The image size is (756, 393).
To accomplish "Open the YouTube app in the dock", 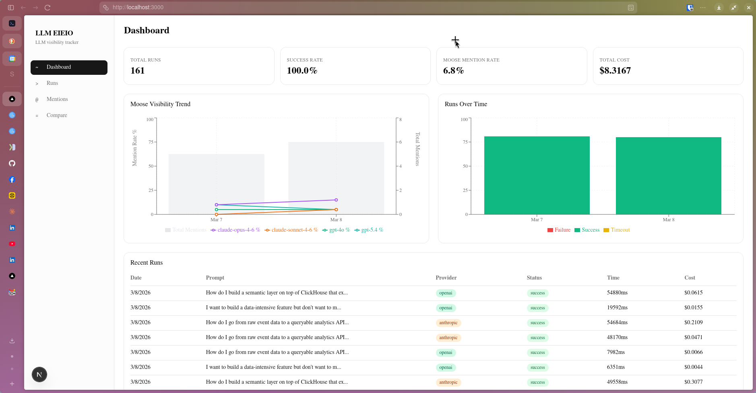I will click(12, 243).
